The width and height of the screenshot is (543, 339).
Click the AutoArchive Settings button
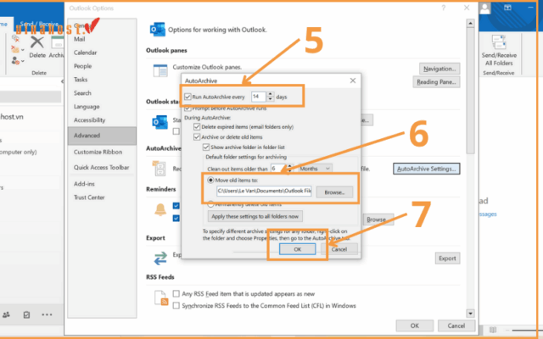tap(428, 169)
